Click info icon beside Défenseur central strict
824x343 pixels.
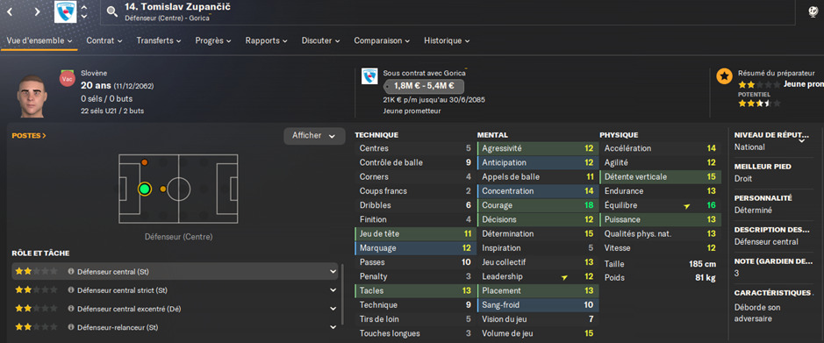coord(71,290)
